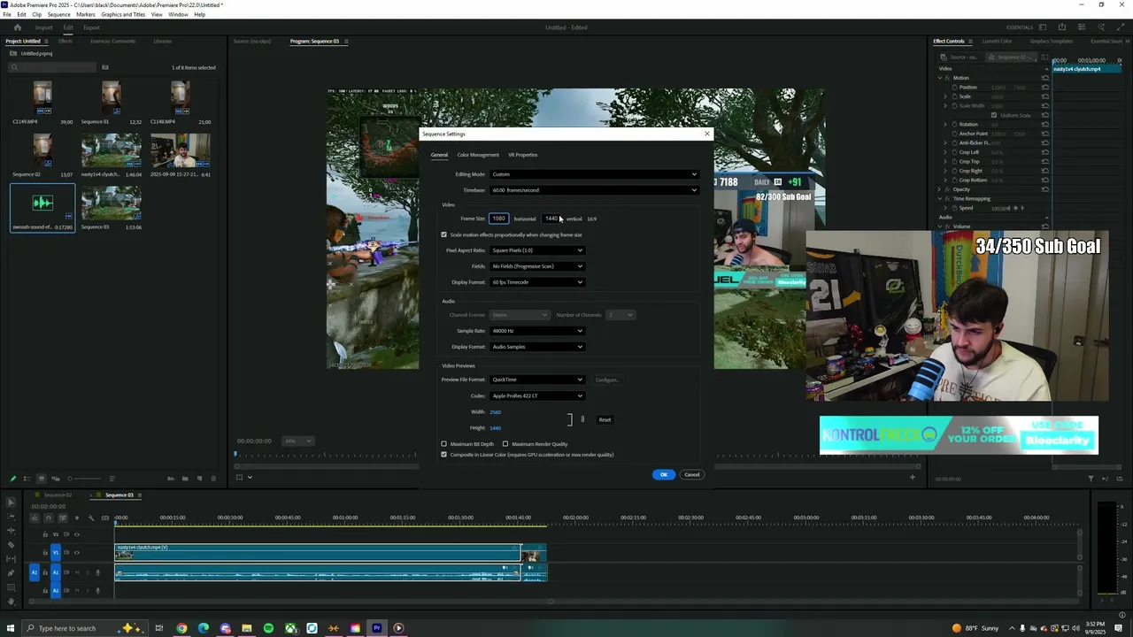
Task: Open the Graphics and Titles menu
Action: (123, 14)
